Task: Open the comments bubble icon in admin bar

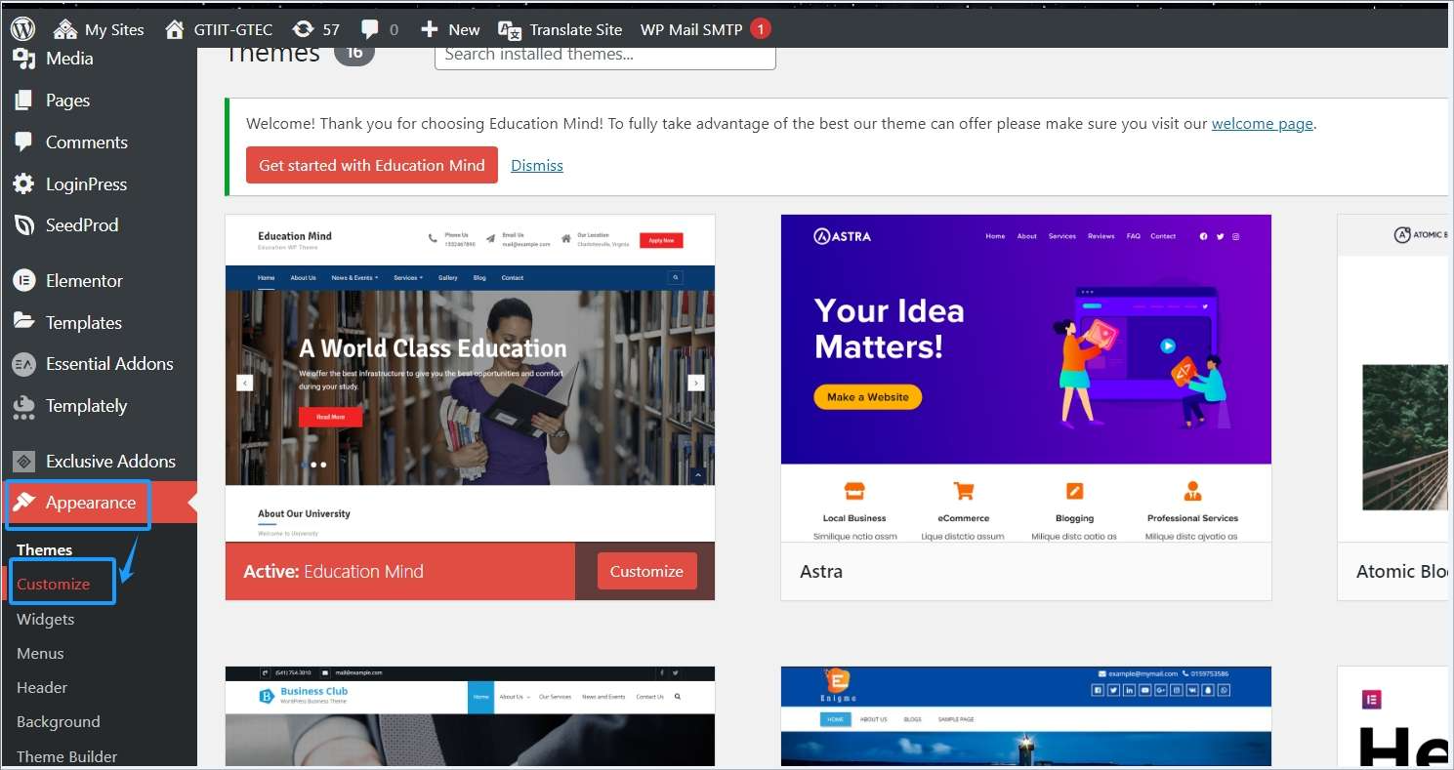Action: (370, 29)
